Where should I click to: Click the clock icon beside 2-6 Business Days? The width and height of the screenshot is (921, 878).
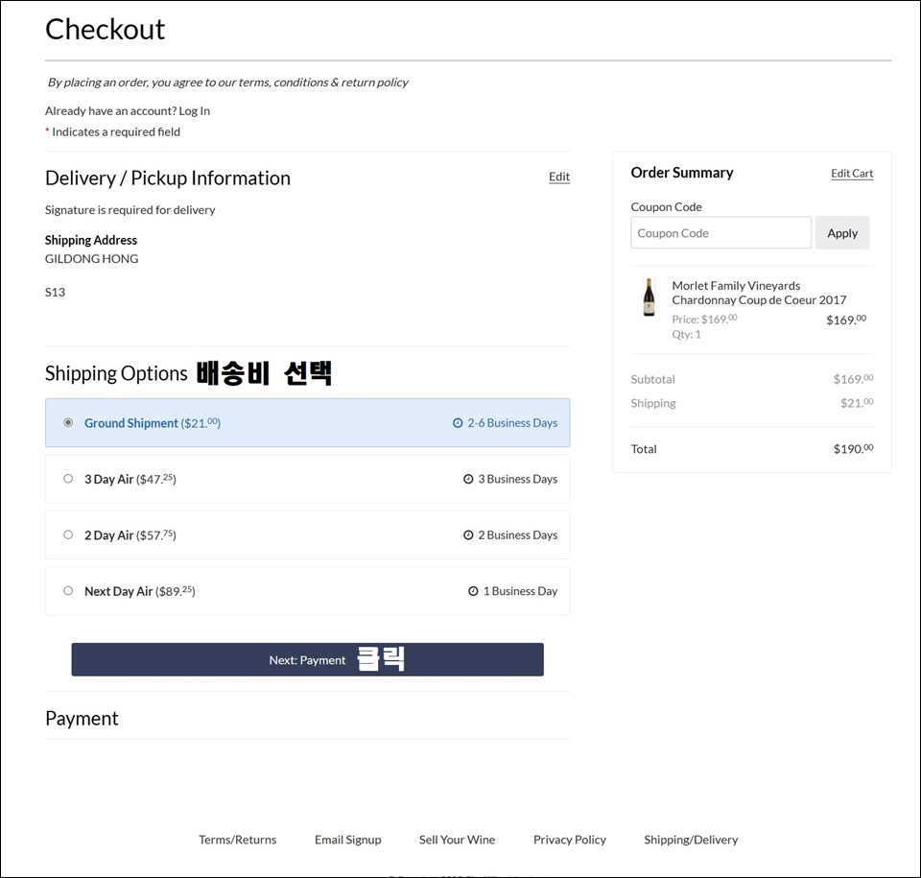pos(458,422)
